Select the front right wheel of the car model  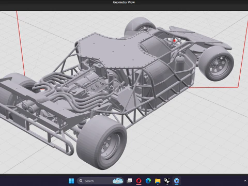[x=102, y=142]
